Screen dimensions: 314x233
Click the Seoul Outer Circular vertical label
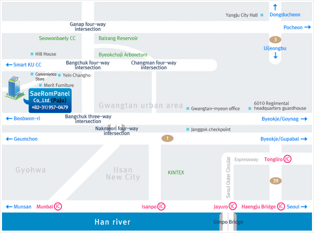(x=228, y=177)
